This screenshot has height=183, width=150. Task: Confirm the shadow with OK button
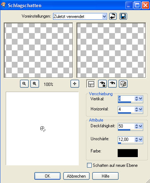point(47,176)
